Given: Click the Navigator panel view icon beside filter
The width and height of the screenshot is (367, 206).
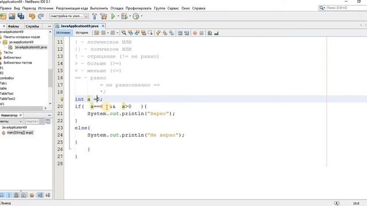Looking at the screenshot, I should [x=48, y=121].
